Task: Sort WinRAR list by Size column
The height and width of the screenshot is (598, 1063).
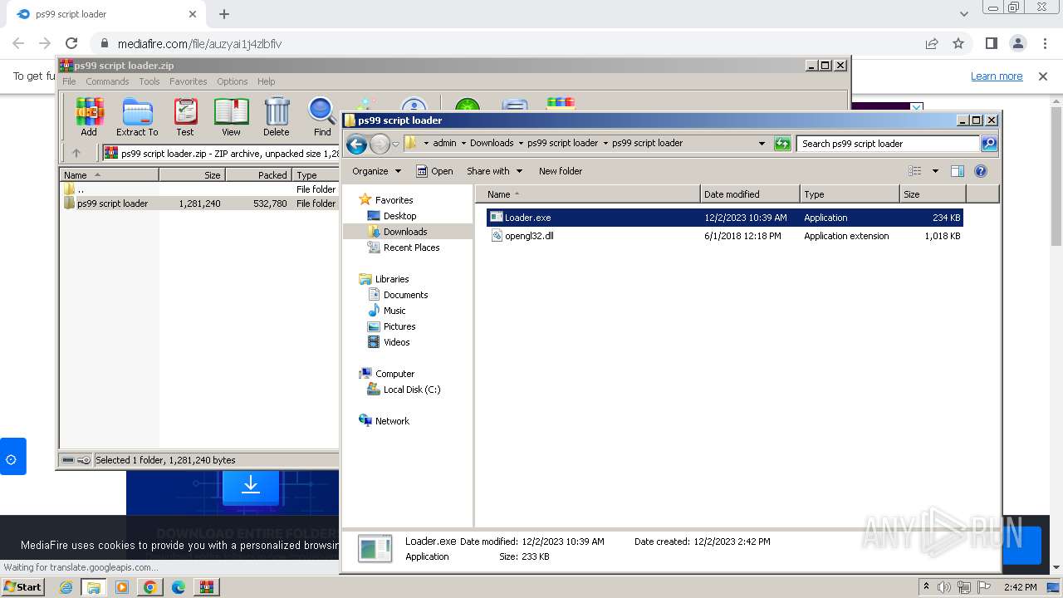Action: click(x=192, y=175)
